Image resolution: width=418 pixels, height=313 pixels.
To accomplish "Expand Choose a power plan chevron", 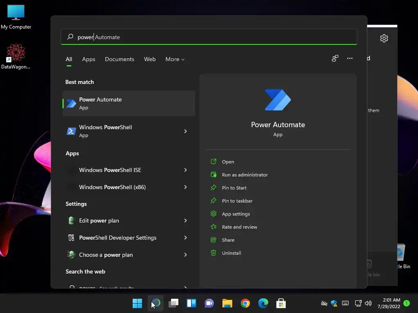I will [x=186, y=255].
